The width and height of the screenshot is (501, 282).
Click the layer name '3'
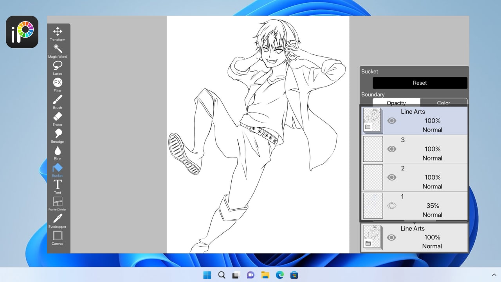click(403, 140)
